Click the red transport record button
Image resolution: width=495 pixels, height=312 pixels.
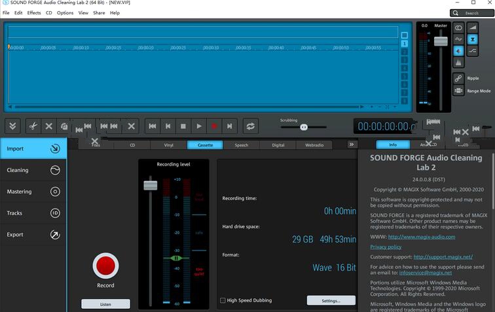pos(214,126)
